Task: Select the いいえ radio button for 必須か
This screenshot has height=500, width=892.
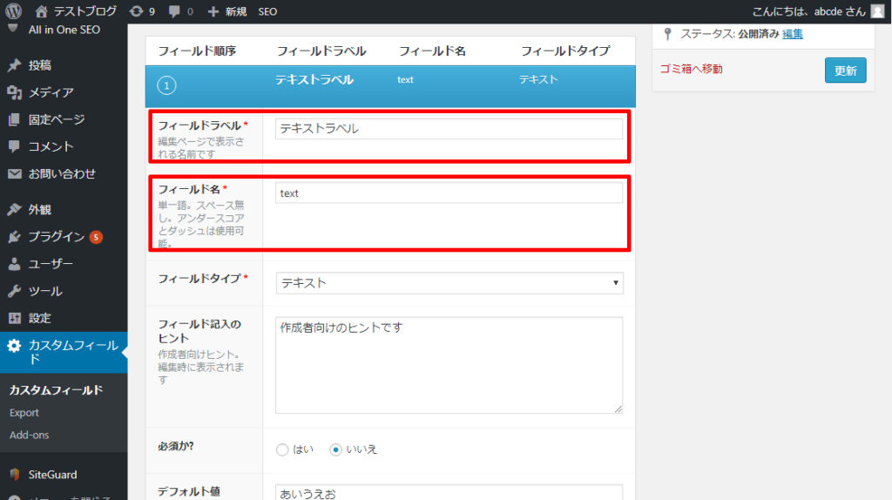Action: [335, 450]
